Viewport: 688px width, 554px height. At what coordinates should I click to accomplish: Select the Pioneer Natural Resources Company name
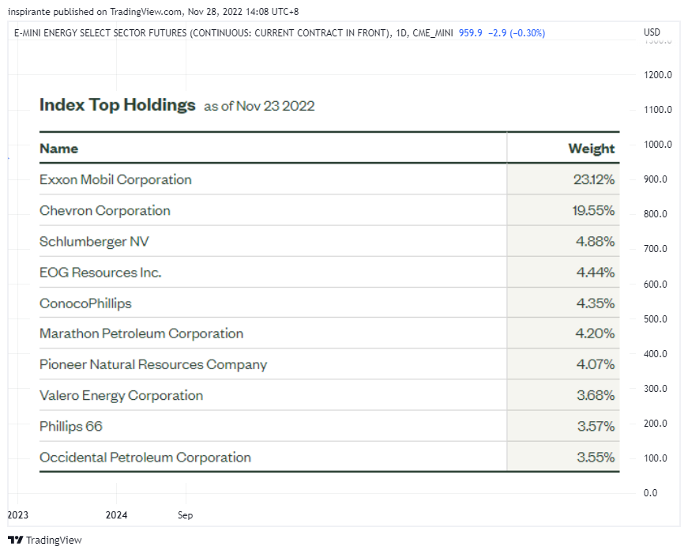coord(153,365)
